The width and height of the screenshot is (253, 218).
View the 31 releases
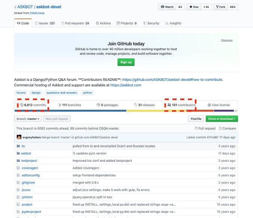click(x=144, y=105)
